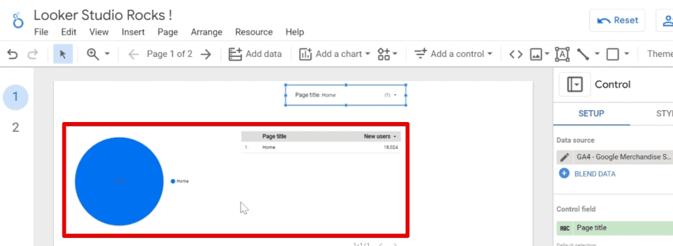Click the Page title table column header
The height and width of the screenshot is (246, 673).
click(x=274, y=136)
